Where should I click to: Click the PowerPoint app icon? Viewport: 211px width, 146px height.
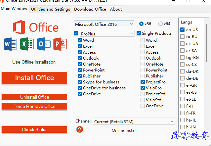tap(60, 44)
